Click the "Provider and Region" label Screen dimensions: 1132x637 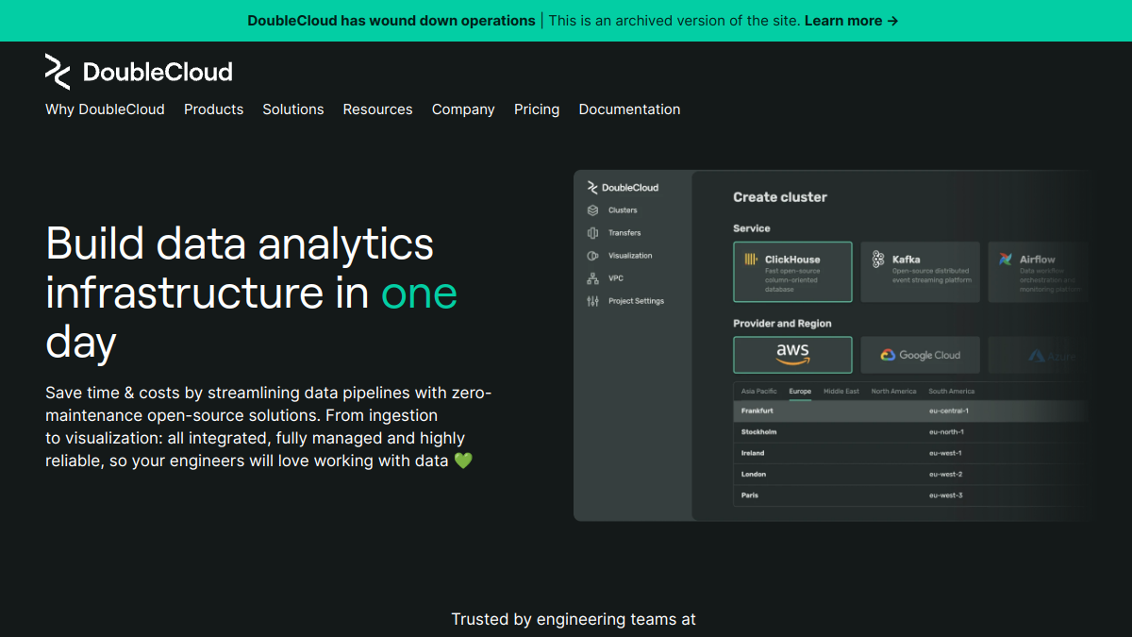782,324
